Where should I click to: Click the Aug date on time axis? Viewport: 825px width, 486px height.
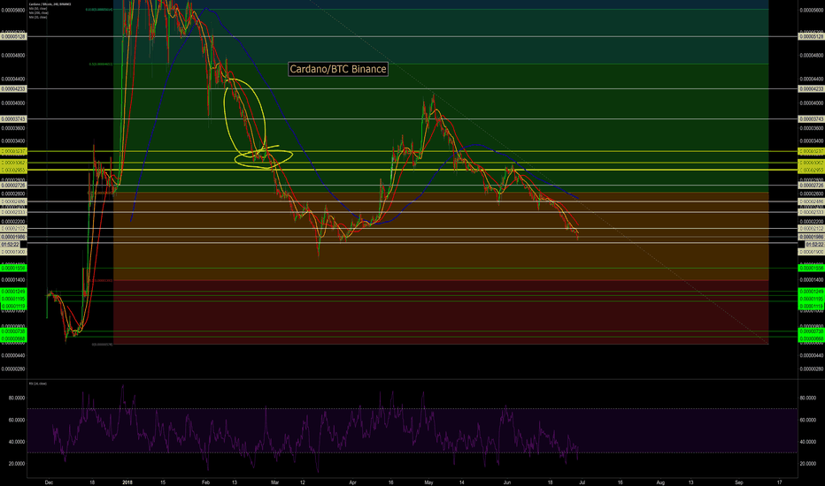click(661, 482)
